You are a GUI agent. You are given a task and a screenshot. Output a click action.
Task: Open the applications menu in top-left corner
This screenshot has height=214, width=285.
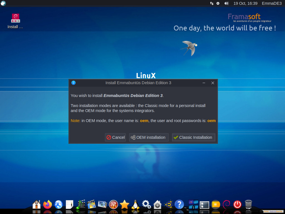pyautogui.click(x=3, y=3)
